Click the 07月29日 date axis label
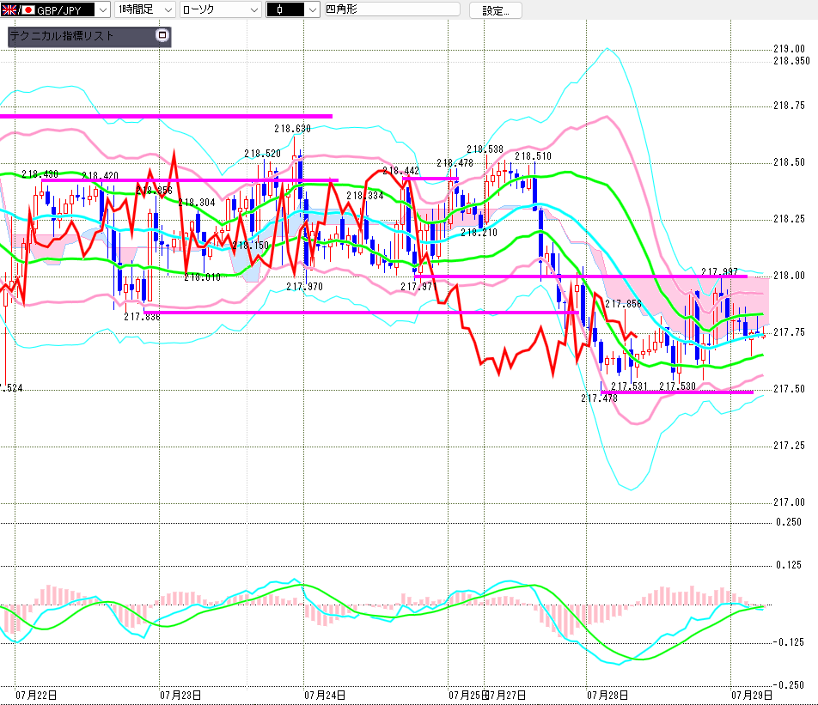818x705 pixels. 752,695
